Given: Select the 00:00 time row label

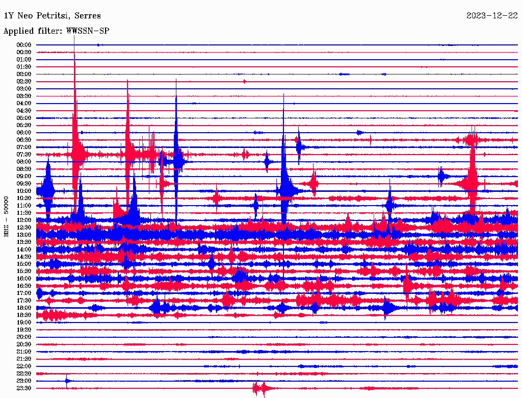Looking at the screenshot, I should 24,45.
